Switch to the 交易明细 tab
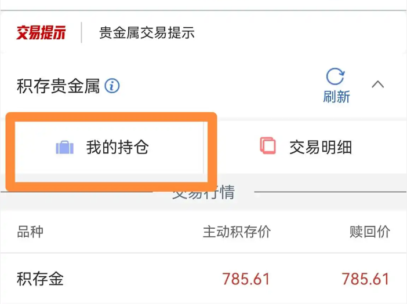This screenshot has height=304, width=407. [306, 148]
